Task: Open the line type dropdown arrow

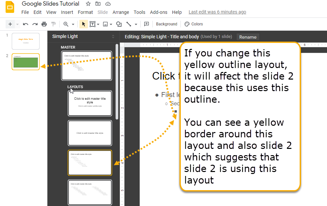Action: pyautogui.click(x=136, y=24)
